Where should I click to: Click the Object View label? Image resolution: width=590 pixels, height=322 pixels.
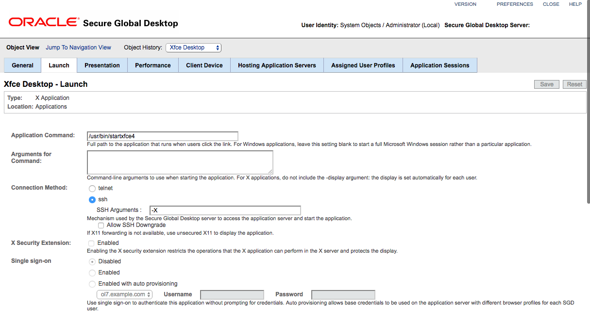(x=23, y=48)
